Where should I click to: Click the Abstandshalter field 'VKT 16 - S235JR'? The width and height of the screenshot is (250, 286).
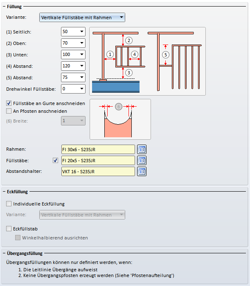pyautogui.click(x=98, y=172)
